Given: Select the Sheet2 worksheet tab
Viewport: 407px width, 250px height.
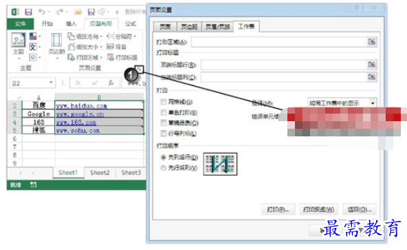Looking at the screenshot, I should click(x=100, y=173).
